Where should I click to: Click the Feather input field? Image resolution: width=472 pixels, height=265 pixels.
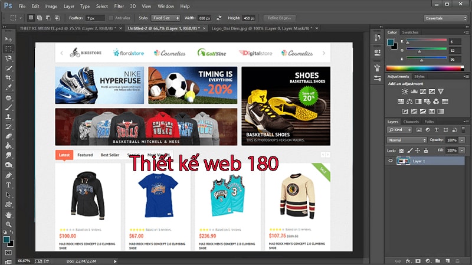click(x=96, y=18)
